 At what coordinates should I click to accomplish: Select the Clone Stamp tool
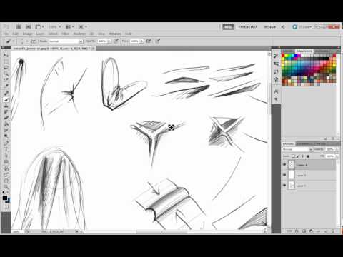click(6, 106)
